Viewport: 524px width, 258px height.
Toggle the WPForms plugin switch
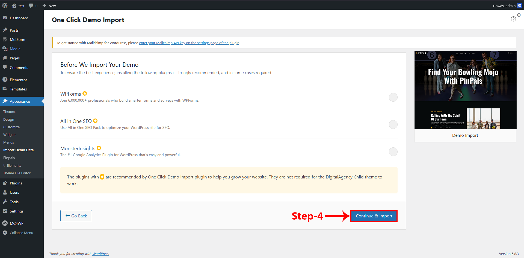point(393,97)
